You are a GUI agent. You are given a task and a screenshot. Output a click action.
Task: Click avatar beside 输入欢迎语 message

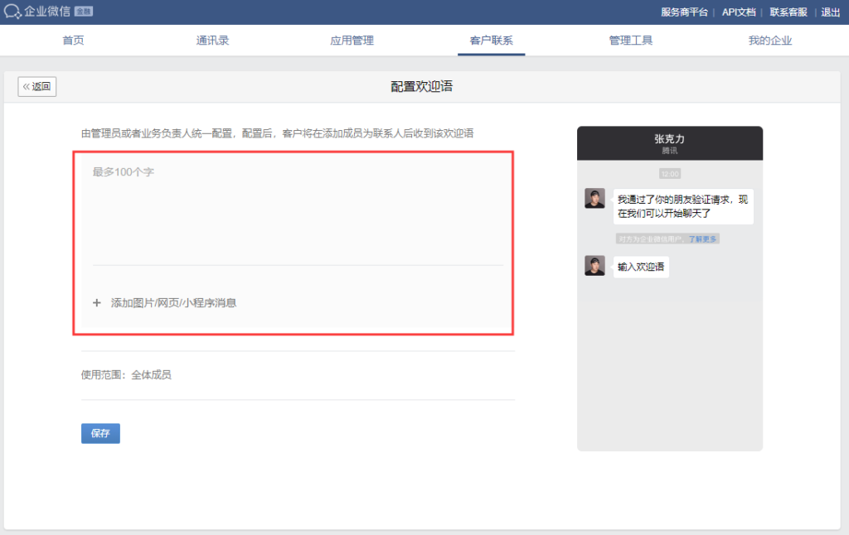pyautogui.click(x=594, y=266)
